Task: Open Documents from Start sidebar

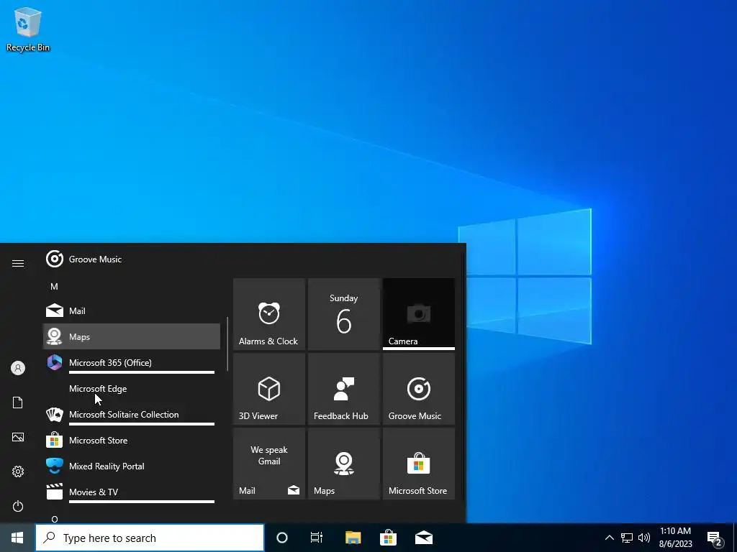Action: point(18,402)
